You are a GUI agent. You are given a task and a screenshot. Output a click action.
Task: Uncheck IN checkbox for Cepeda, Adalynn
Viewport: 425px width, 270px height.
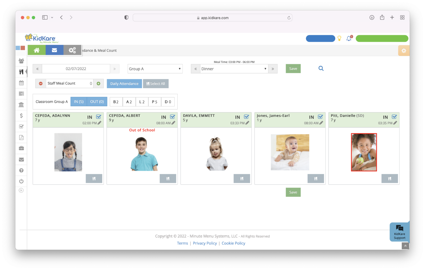[99, 117]
